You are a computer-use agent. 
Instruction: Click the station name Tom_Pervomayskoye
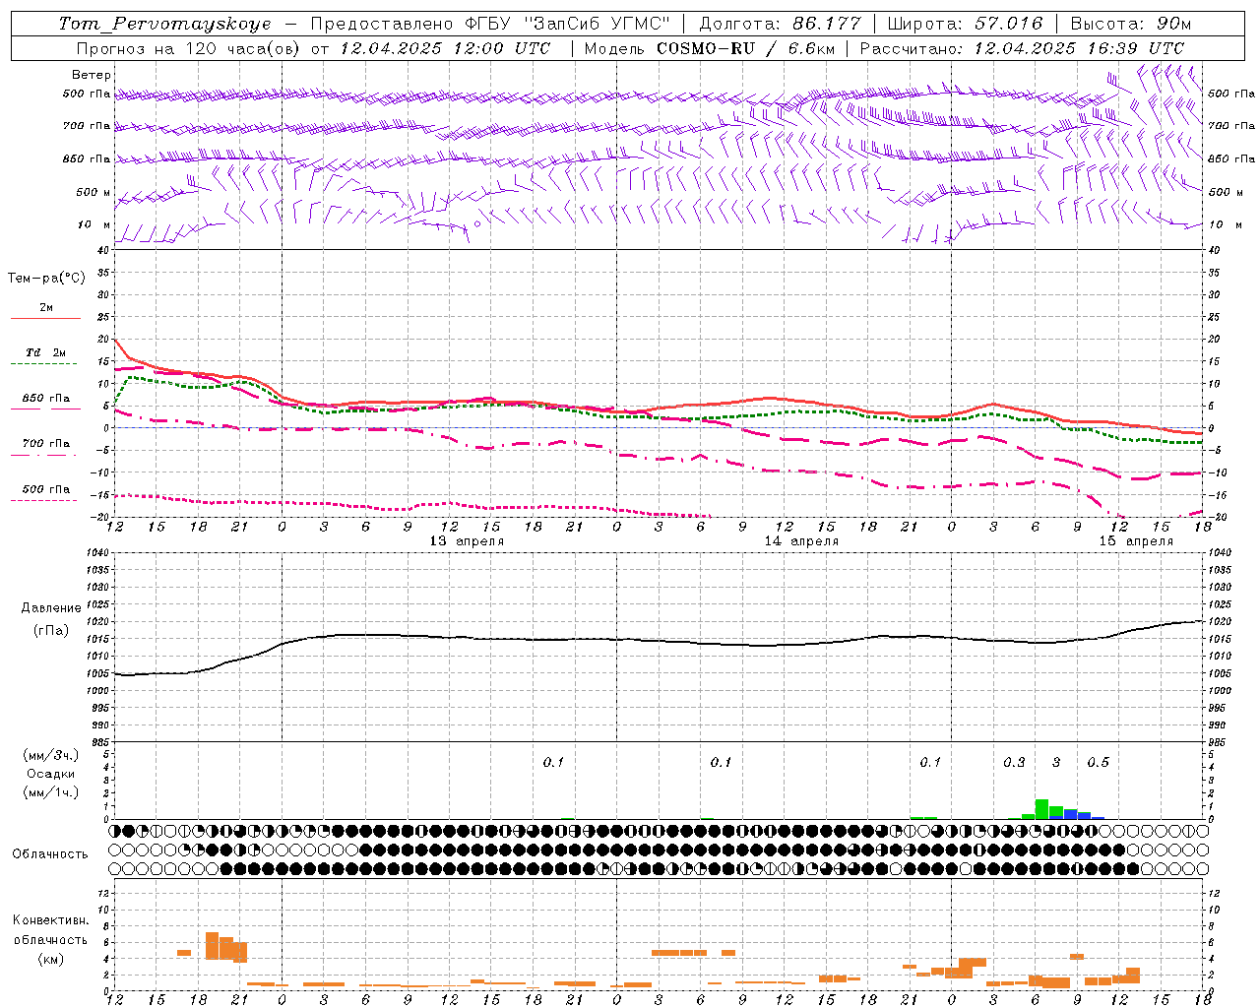click(164, 24)
